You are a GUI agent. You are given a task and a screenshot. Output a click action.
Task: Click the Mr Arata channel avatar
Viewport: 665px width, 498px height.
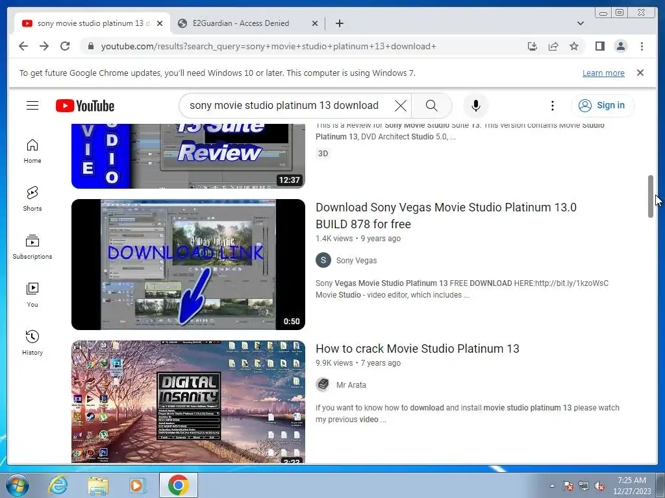pos(323,385)
